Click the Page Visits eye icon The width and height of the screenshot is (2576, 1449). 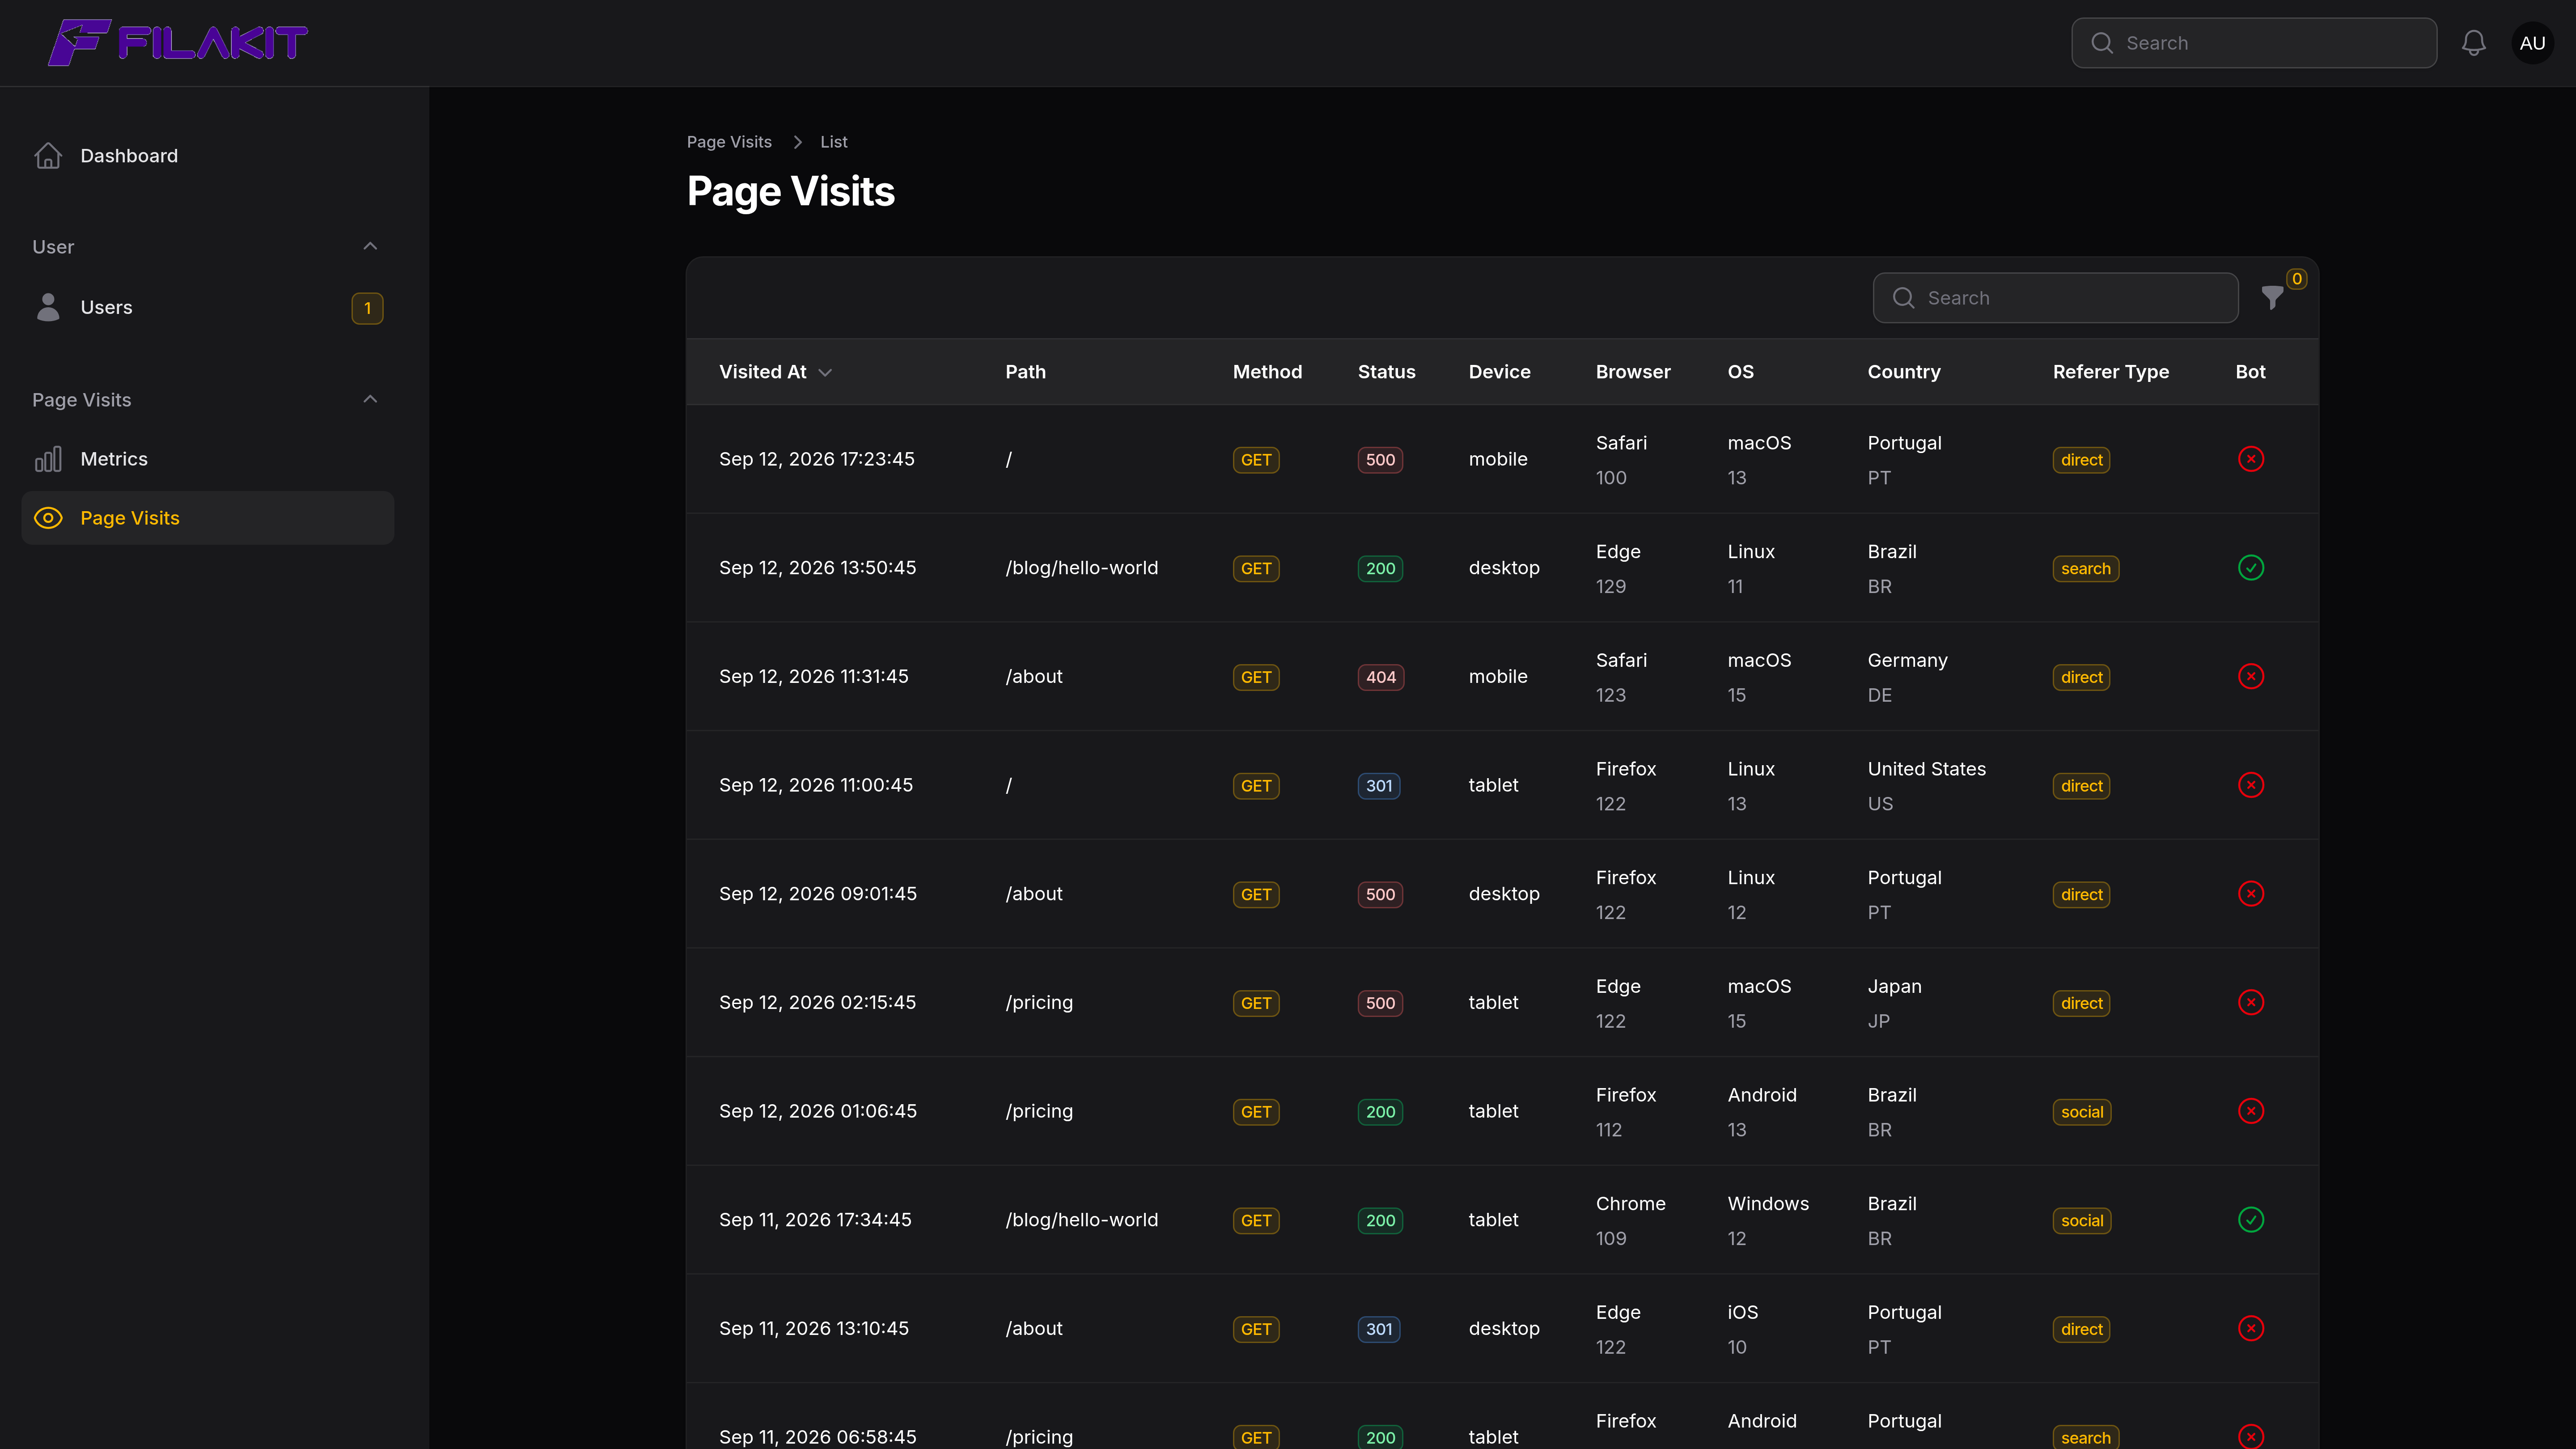click(48, 518)
